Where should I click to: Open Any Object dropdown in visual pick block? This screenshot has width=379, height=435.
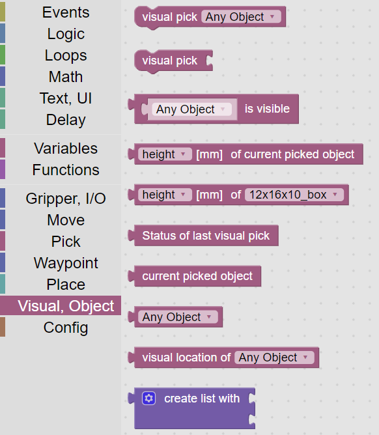241,17
